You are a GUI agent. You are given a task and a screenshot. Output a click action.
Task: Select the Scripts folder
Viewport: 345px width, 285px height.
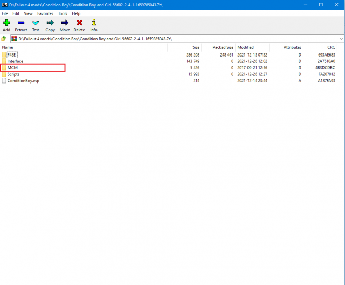(13, 74)
